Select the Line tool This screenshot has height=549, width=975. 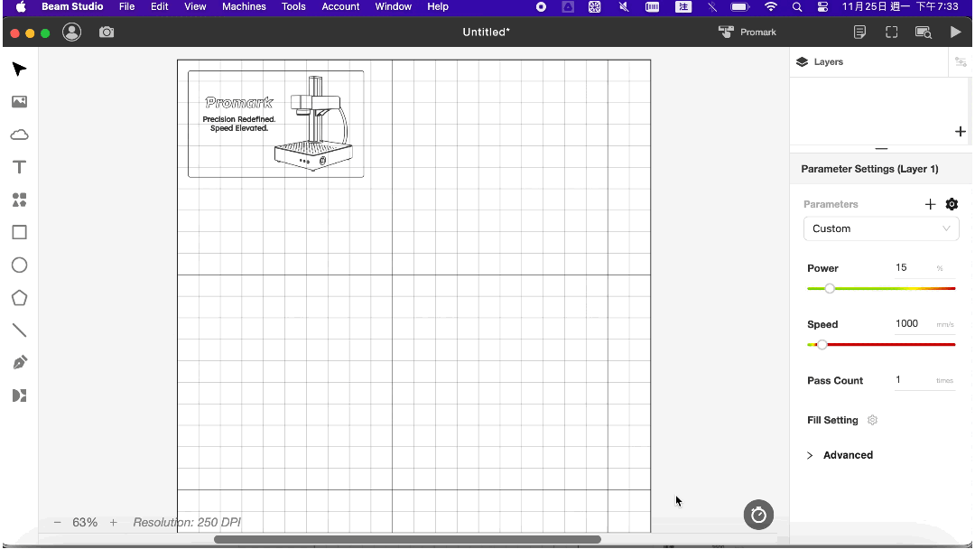point(19,330)
